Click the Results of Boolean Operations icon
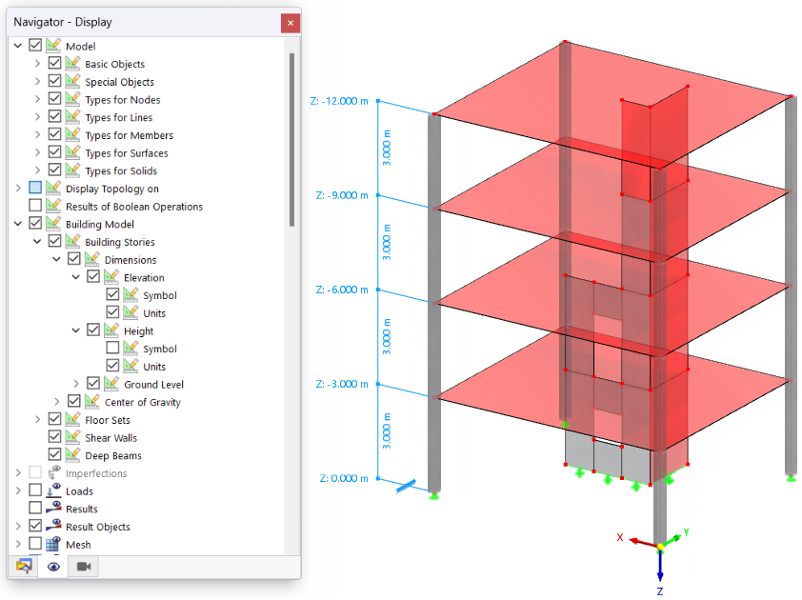Viewport: 802px width, 600px height. click(x=53, y=206)
